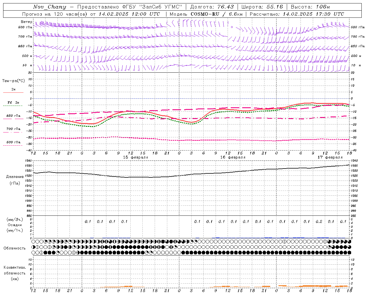Click the "2м" temperature legend entry
Viewport: 366px width, 293px height.
pyautogui.click(x=13, y=90)
